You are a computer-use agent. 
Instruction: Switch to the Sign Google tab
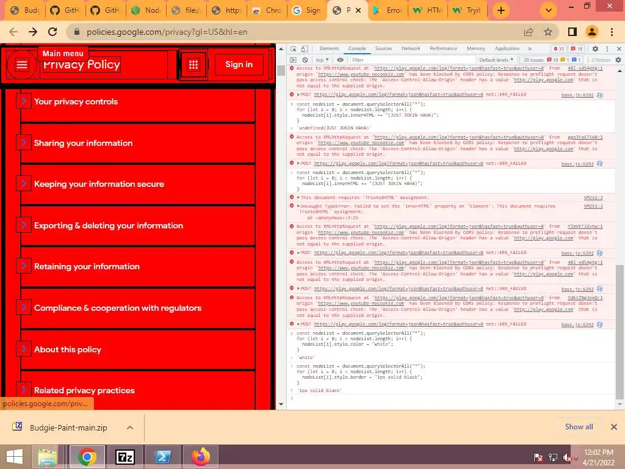[306, 10]
